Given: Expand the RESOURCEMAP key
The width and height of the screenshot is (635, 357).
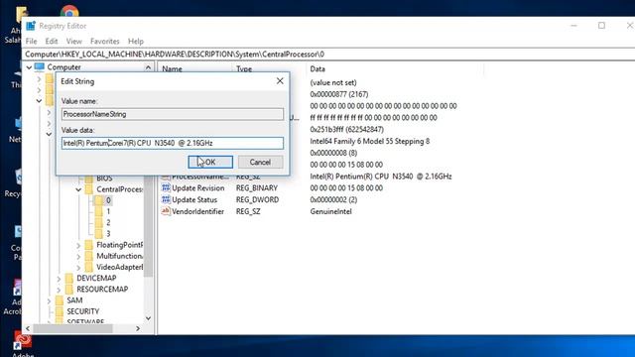Looking at the screenshot, I should (x=59, y=290).
